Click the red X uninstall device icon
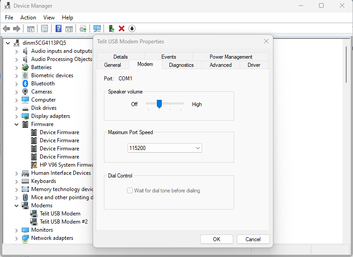The height and width of the screenshot is (257, 353). 122,28
